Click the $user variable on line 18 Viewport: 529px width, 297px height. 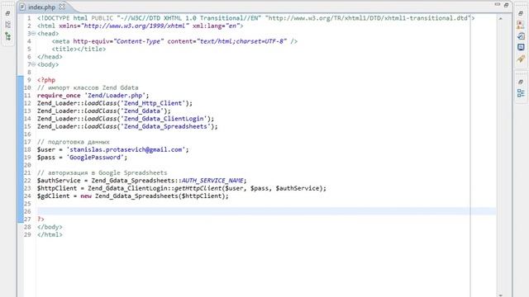(46, 150)
